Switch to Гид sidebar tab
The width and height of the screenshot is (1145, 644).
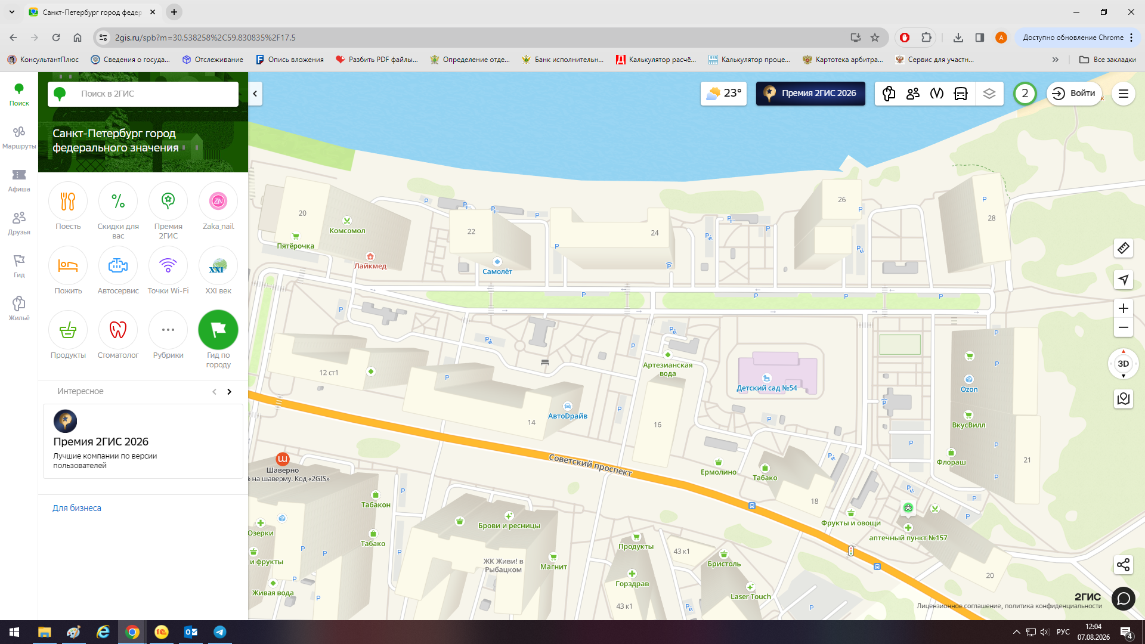19,267
